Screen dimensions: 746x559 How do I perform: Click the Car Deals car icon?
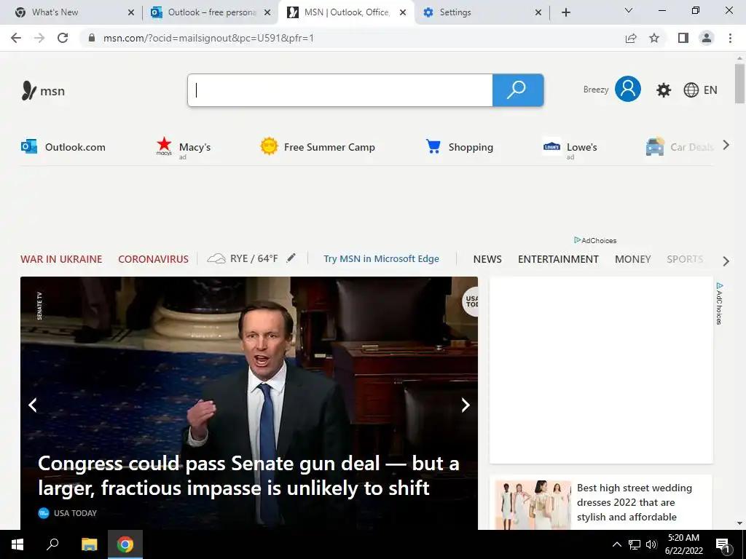[655, 146]
